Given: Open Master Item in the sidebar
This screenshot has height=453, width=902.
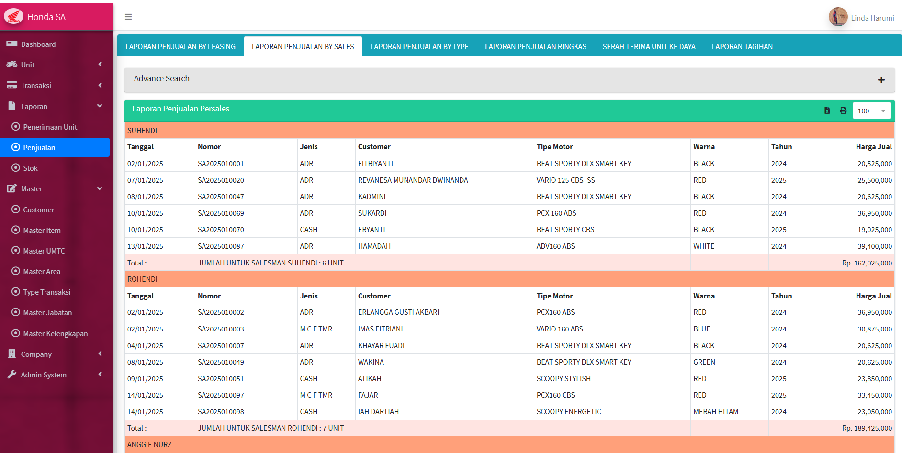Looking at the screenshot, I should (x=42, y=231).
